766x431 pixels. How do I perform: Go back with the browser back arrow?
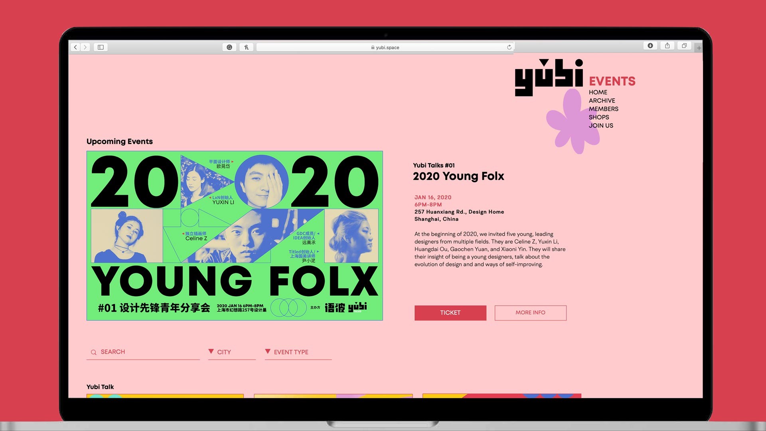(x=75, y=47)
